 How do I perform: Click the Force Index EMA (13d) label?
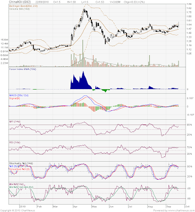pos(23,69)
